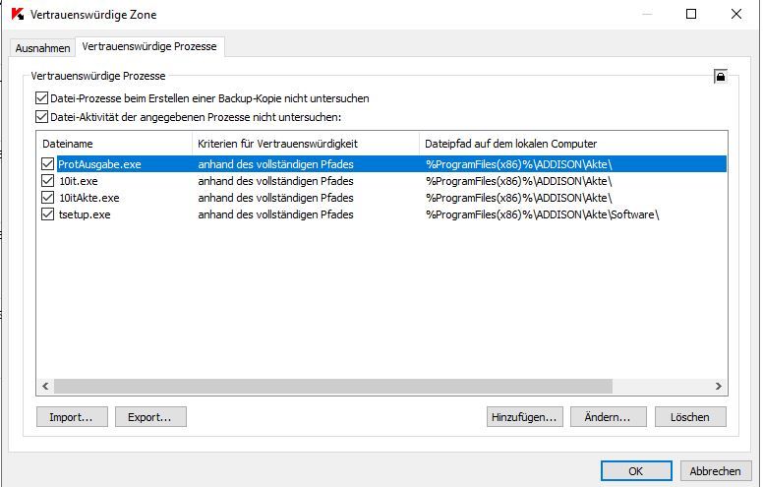Click the Ändern... button

coord(609,417)
